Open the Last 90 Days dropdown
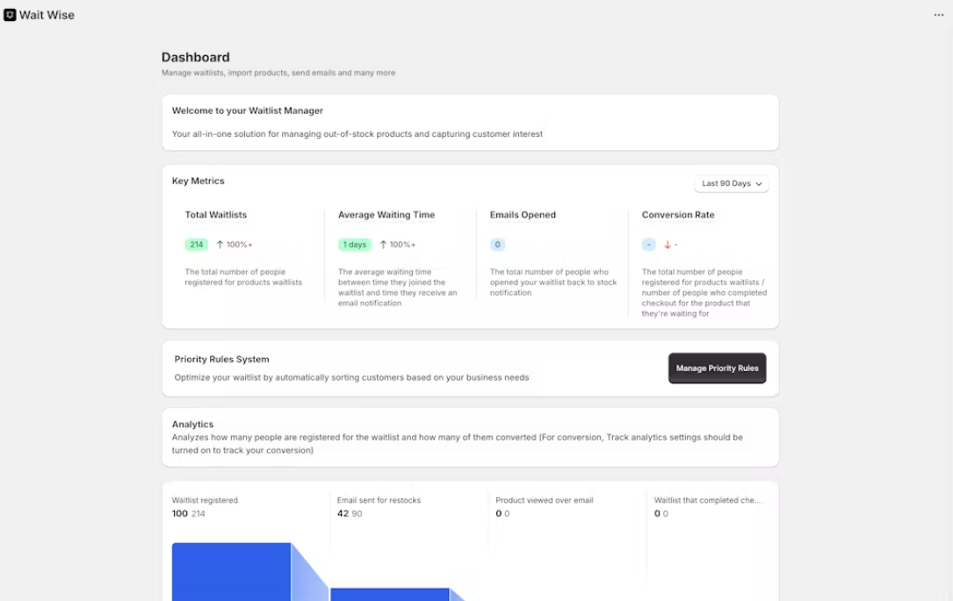953x601 pixels. pos(732,183)
